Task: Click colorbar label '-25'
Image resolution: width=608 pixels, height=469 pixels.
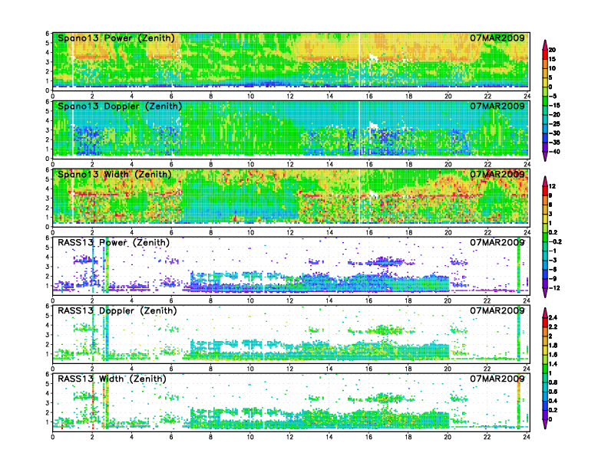Action: pos(554,124)
